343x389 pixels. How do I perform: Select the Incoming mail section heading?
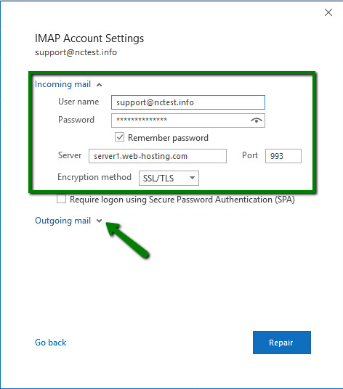62,84
